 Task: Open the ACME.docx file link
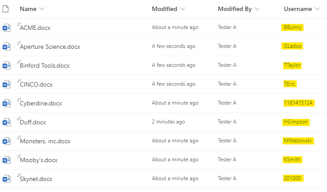click(35, 28)
